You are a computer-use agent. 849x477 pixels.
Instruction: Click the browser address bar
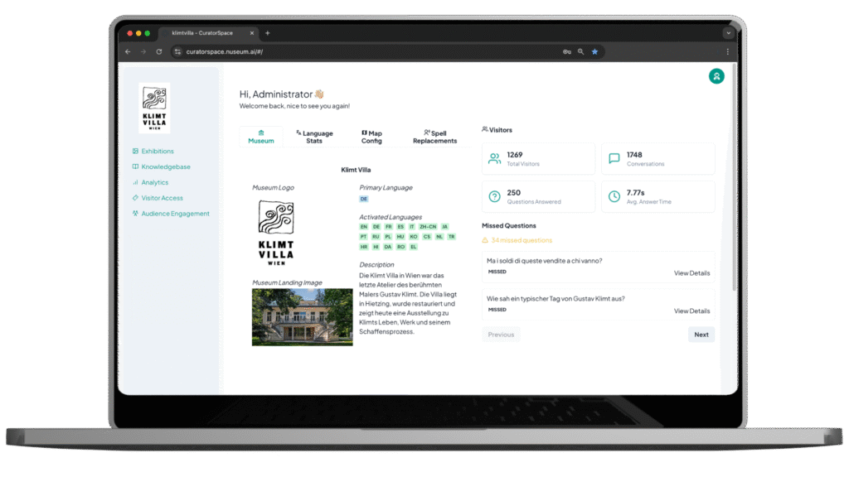[x=365, y=51]
